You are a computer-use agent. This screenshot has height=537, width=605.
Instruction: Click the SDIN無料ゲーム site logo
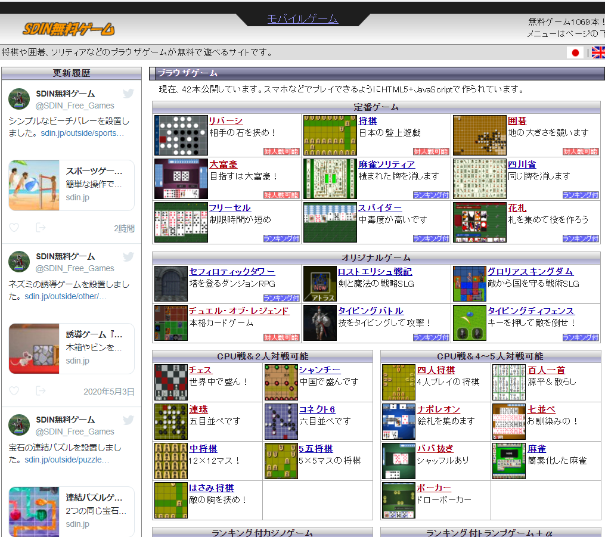69,29
